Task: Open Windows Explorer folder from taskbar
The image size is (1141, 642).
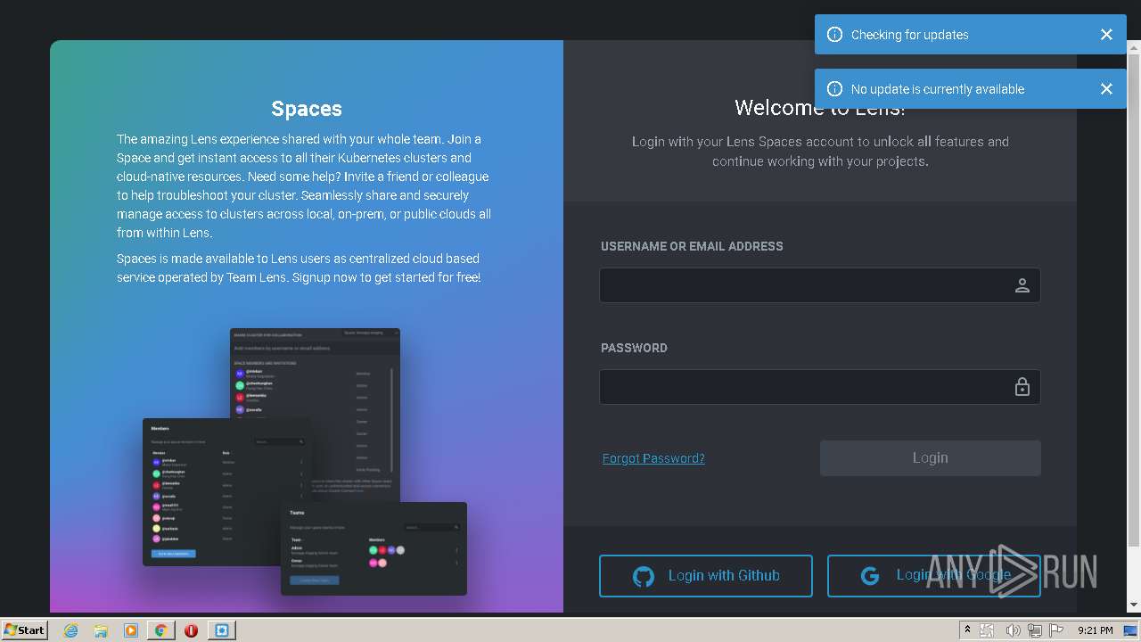Action: pos(101,630)
